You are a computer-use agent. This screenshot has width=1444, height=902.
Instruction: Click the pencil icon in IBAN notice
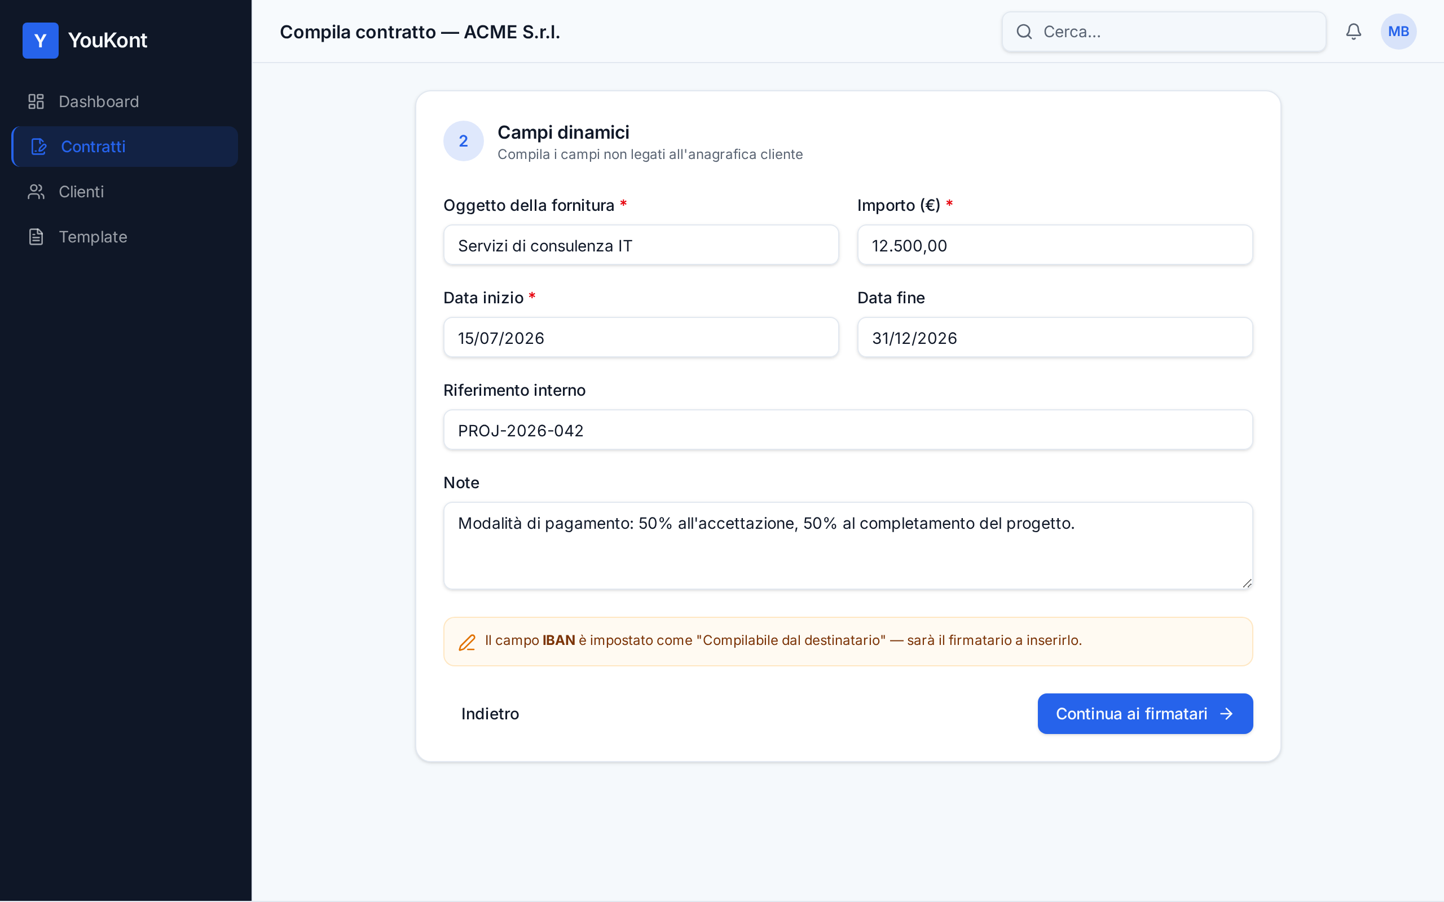[466, 642]
